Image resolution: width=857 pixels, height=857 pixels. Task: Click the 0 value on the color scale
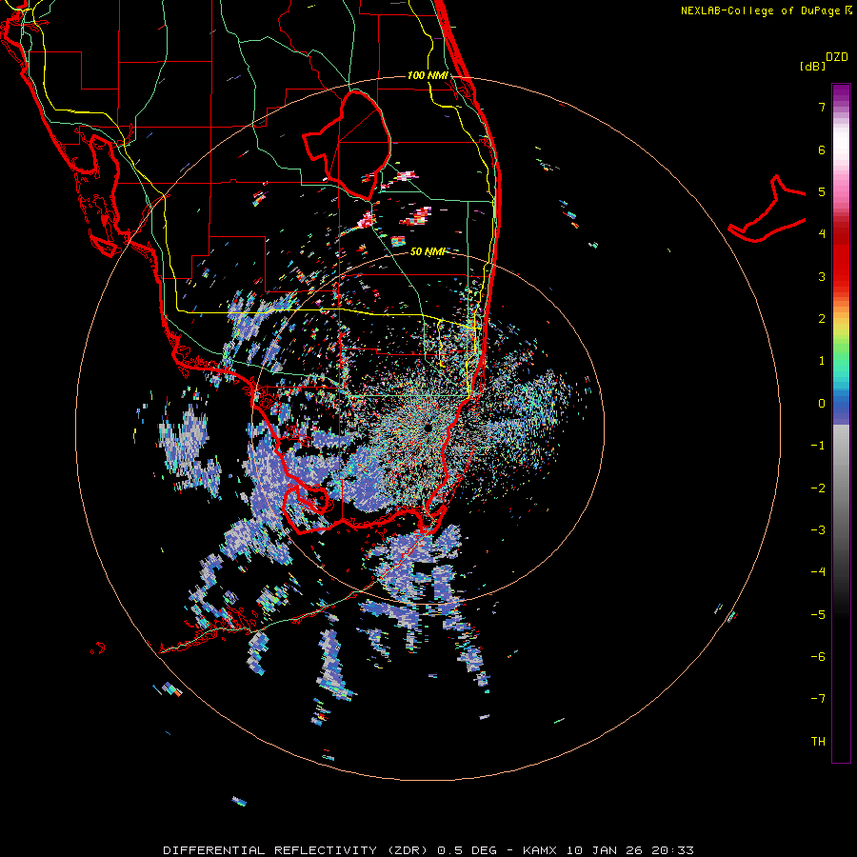click(822, 404)
